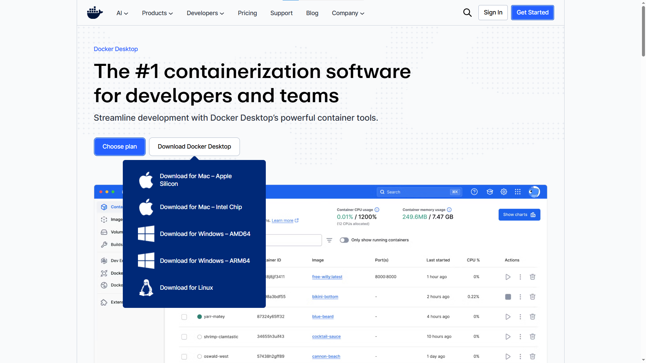Open the cannon-beach image link
646x363 pixels.
point(326,356)
